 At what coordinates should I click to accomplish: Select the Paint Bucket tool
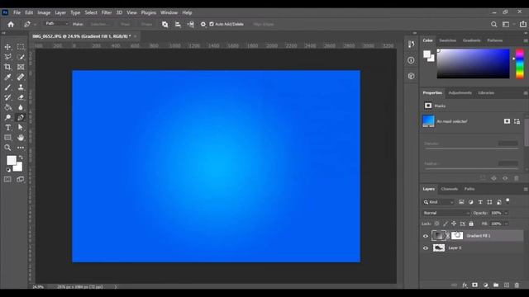[7, 107]
